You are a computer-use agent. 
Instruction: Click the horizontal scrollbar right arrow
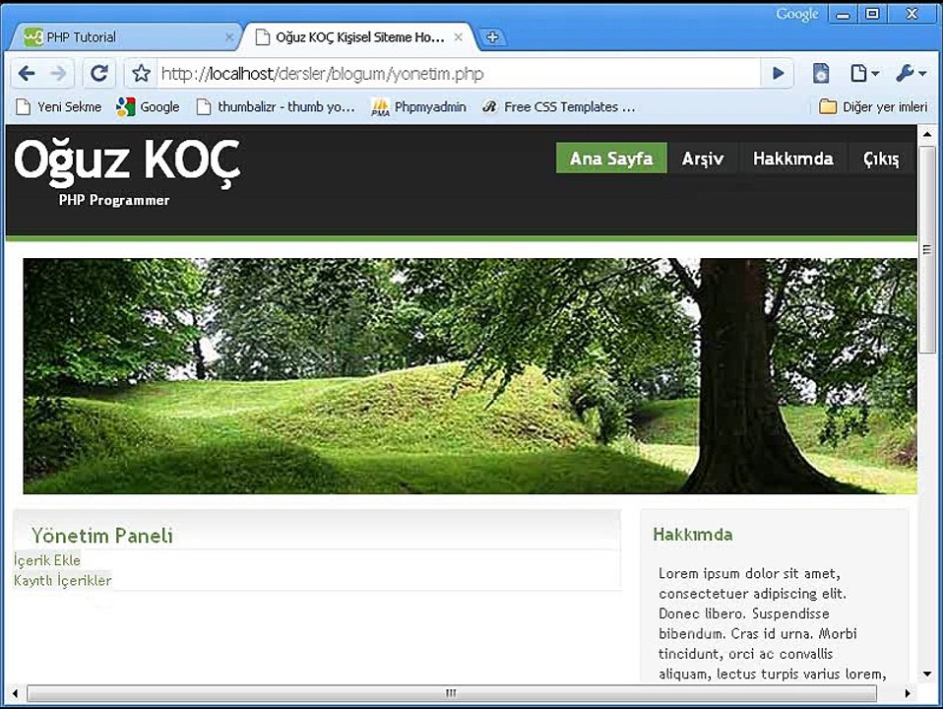908,693
